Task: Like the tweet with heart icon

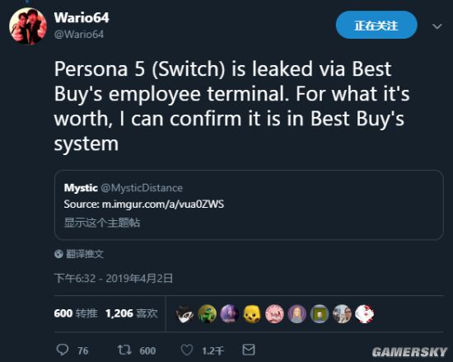Action: click(187, 350)
